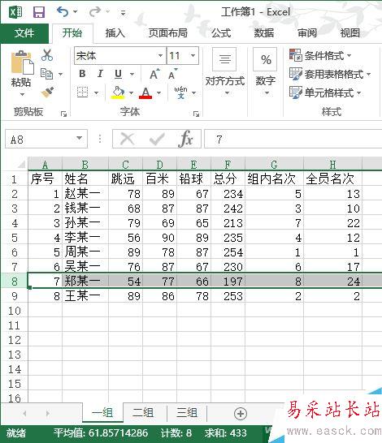
Task: Expand the font size dropdown
Action: [x=193, y=55]
